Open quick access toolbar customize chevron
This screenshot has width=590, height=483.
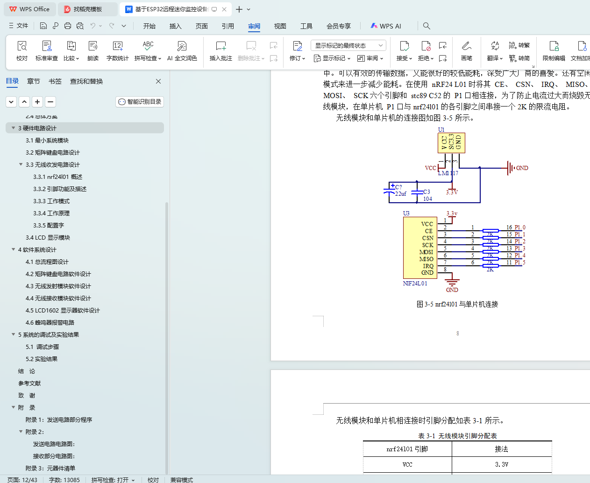coord(124,26)
